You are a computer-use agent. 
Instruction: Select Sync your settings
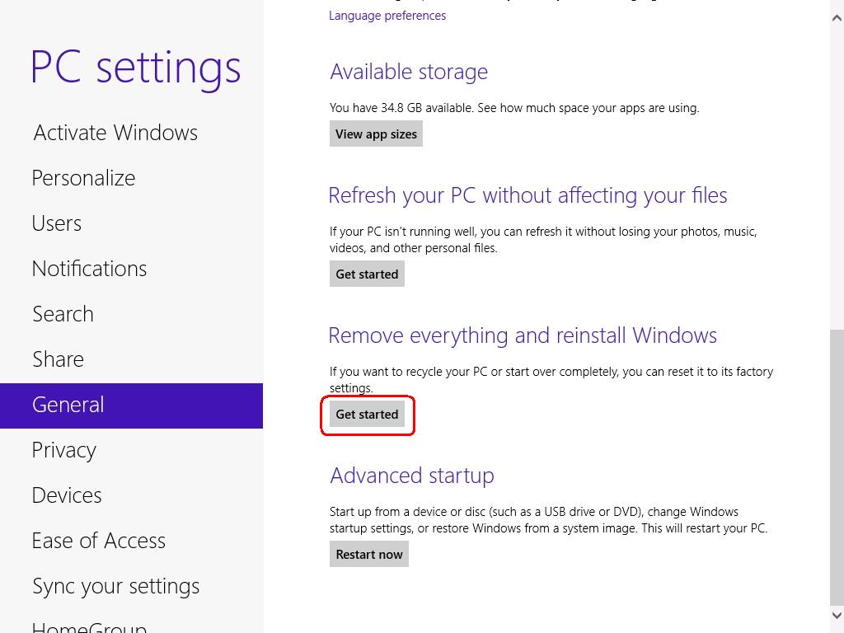pos(115,586)
